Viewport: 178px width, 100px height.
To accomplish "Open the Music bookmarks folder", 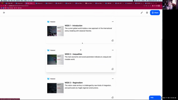I will tap(20, 8).
